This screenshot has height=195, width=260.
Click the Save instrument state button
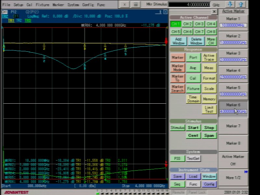(x=177, y=176)
